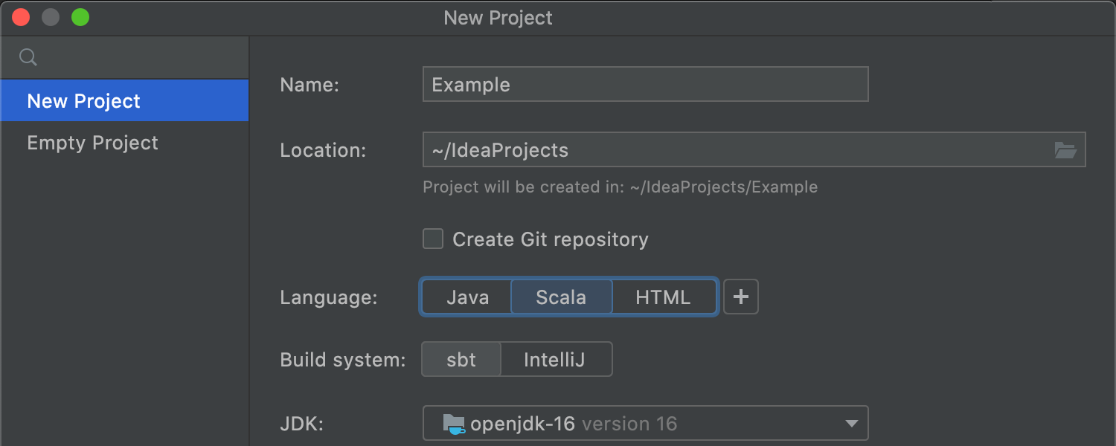The height and width of the screenshot is (446, 1116).
Task: Click the openjdk-16 JDK folder icon
Action: [x=454, y=424]
